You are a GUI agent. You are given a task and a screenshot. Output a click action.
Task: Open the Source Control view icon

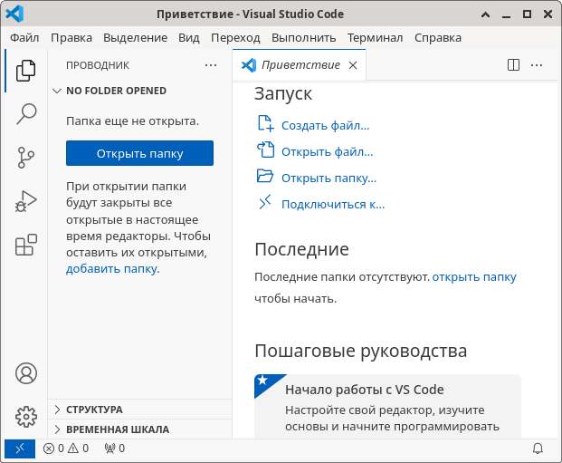[x=25, y=157]
